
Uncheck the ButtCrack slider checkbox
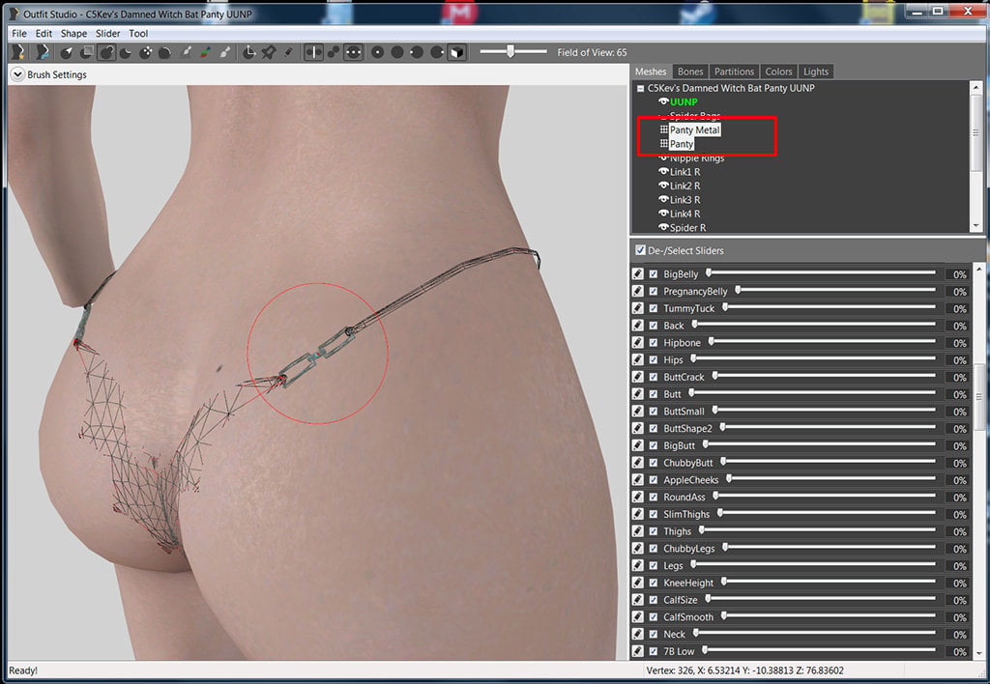pyautogui.click(x=654, y=377)
